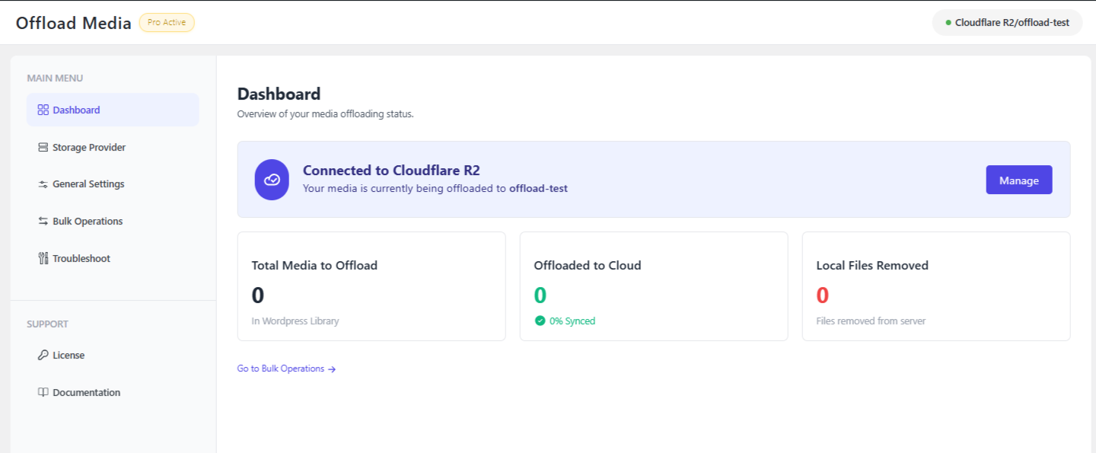1096x453 pixels.
Task: Click the Local Files Removed card
Action: 935,286
